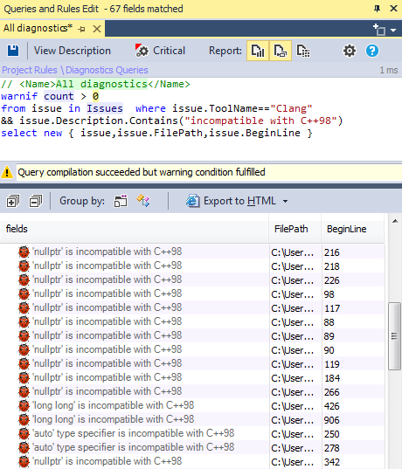Open the Export to HTML dropdown arrow
Screen dimensions: 402x469
tap(285, 201)
